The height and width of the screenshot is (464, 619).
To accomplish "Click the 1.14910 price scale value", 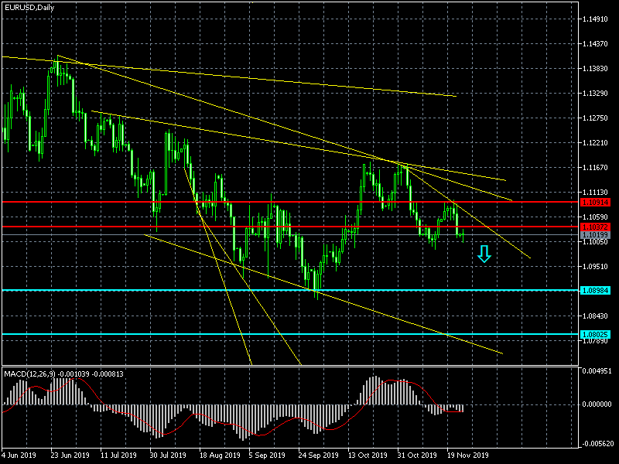I will pyautogui.click(x=595, y=19).
